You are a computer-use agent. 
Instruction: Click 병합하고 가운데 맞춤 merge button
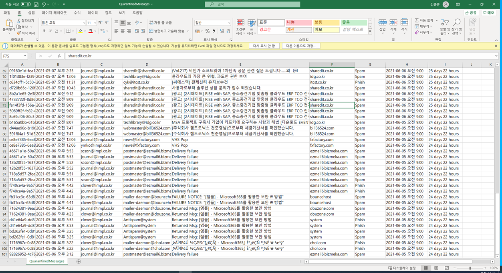pyautogui.click(x=166, y=31)
